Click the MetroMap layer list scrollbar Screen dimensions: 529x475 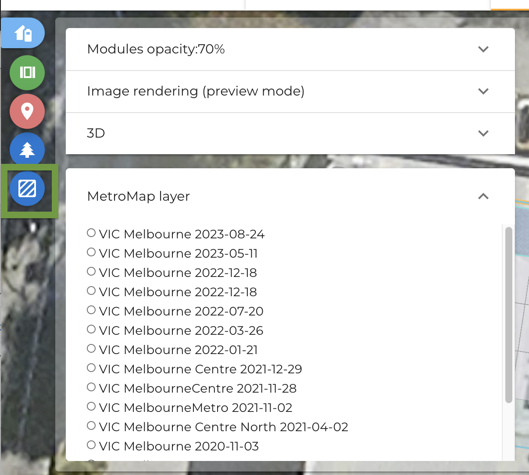pos(509,315)
